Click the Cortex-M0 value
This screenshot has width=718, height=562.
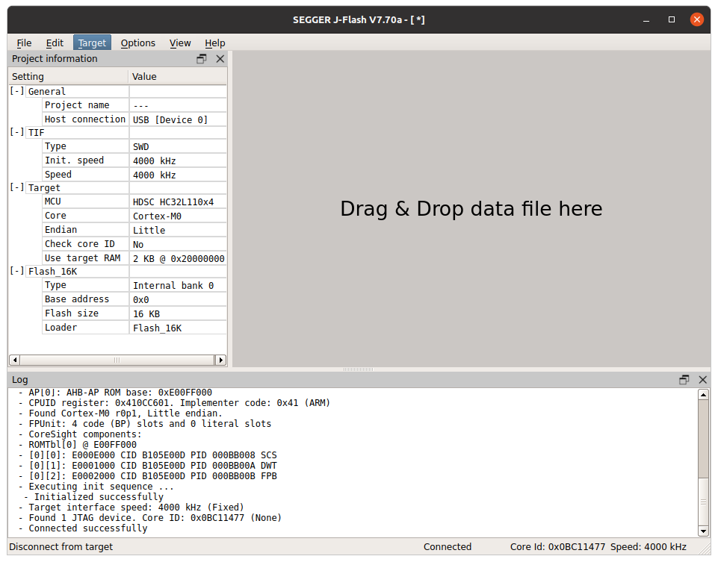point(157,216)
